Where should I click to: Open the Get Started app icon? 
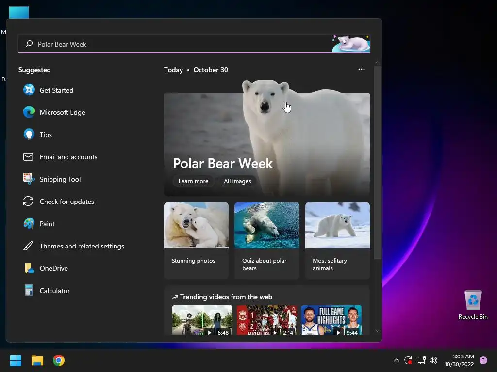click(x=29, y=90)
